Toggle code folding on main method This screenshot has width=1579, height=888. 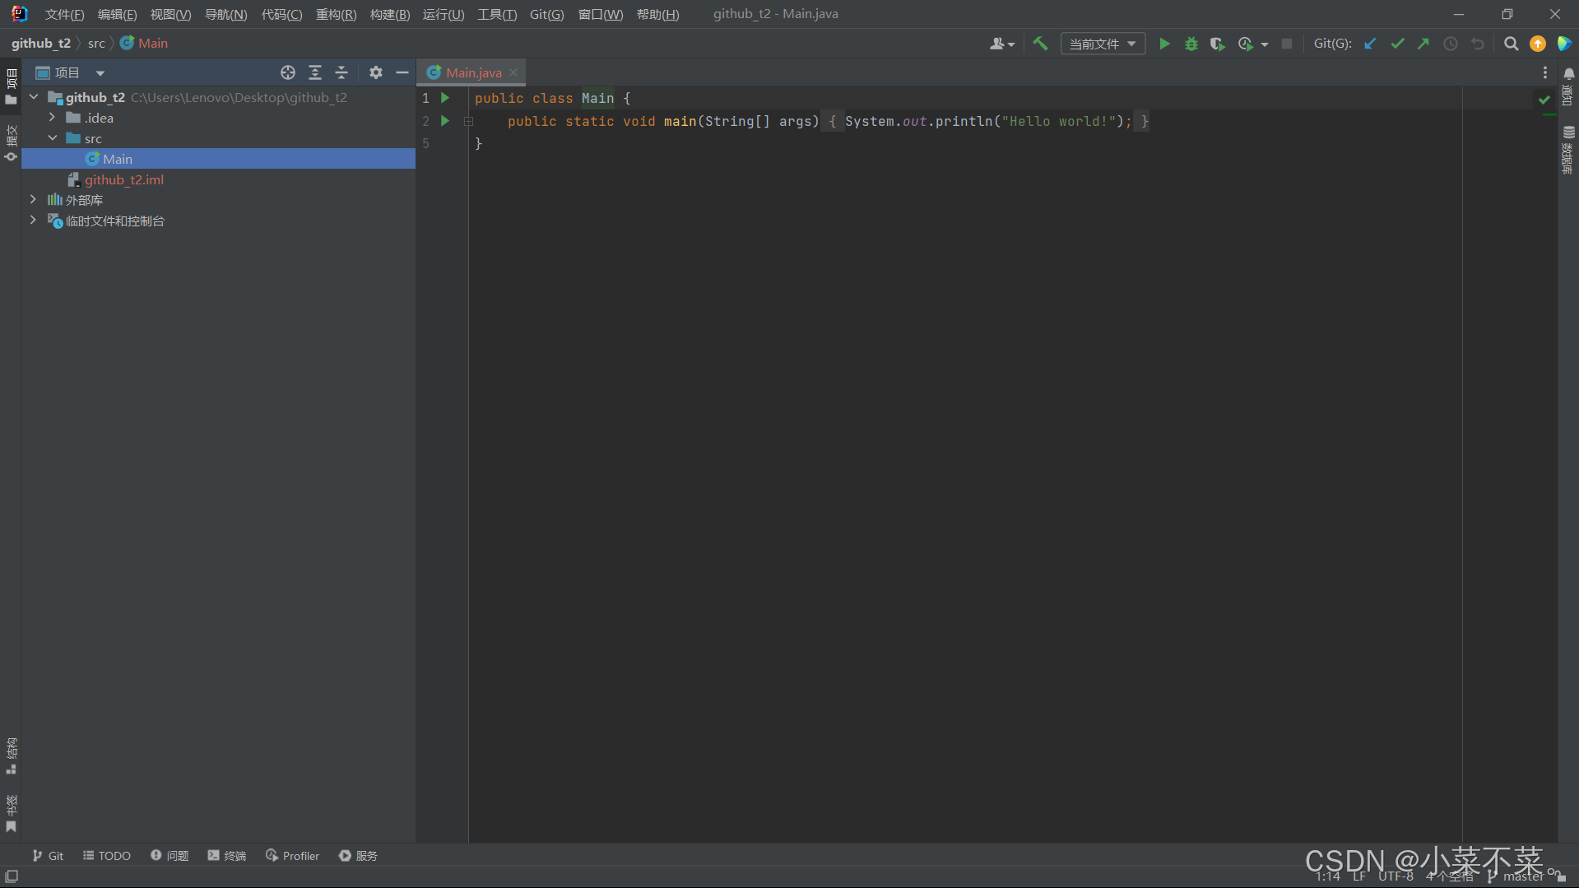click(x=468, y=121)
